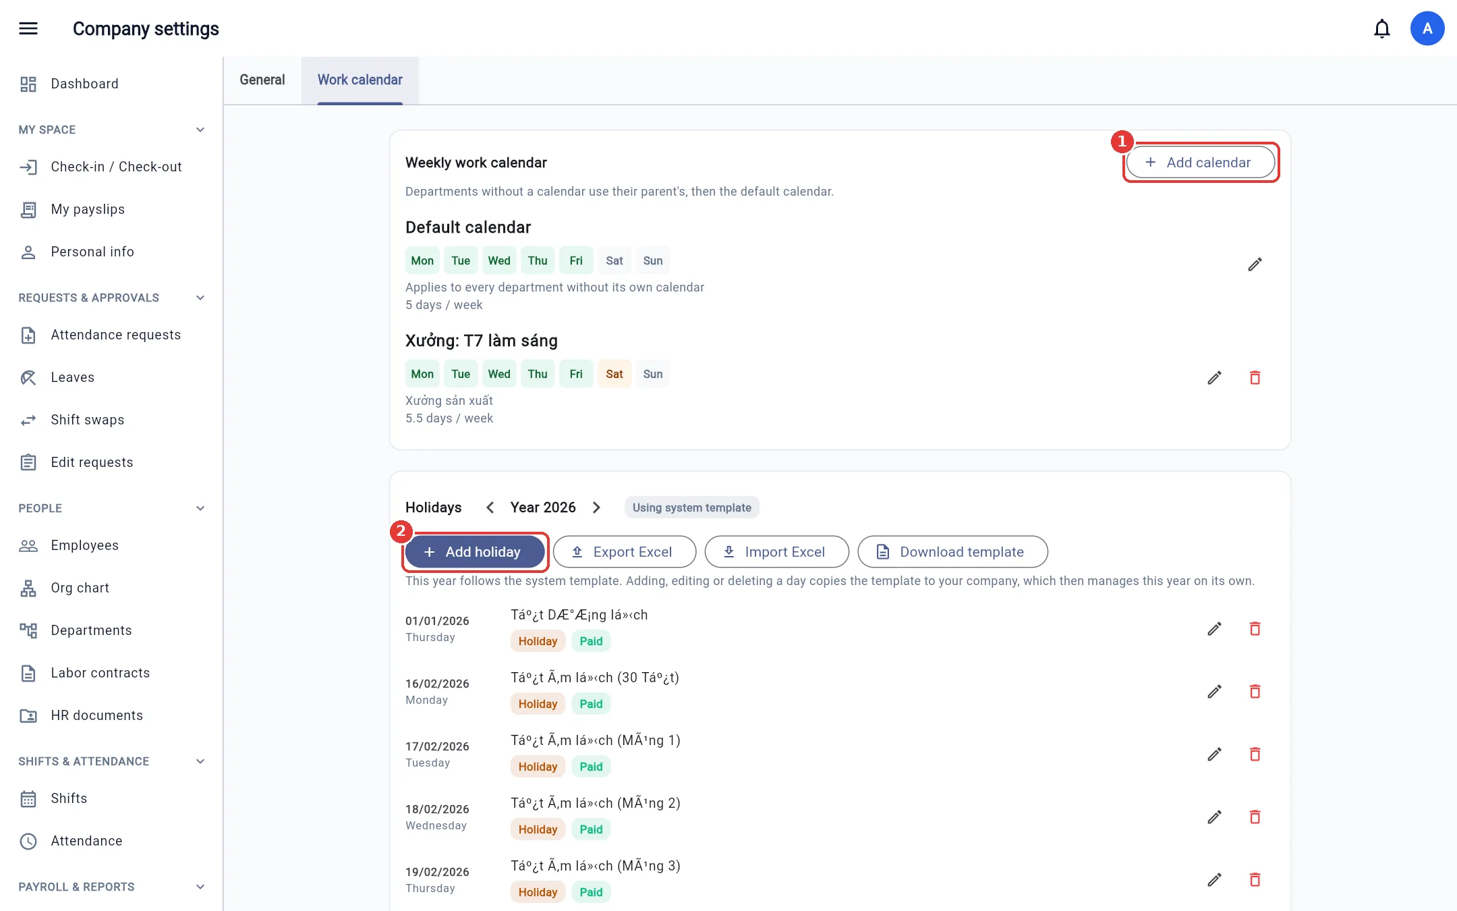Image resolution: width=1457 pixels, height=911 pixels.
Task: Click the Add calendar button
Action: 1201,163
